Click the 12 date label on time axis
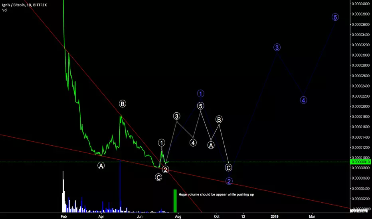 coord(243,216)
